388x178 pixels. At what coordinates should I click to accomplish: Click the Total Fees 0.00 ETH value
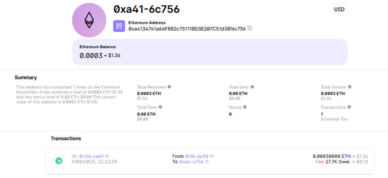[x=146, y=114]
